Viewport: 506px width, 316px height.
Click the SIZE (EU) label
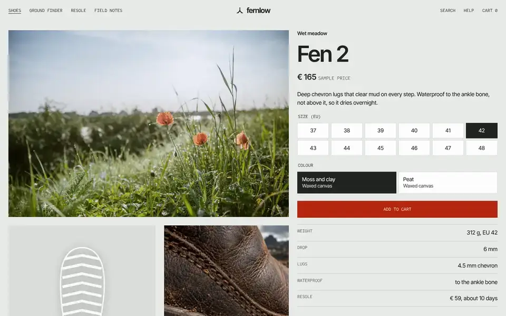[309, 116]
